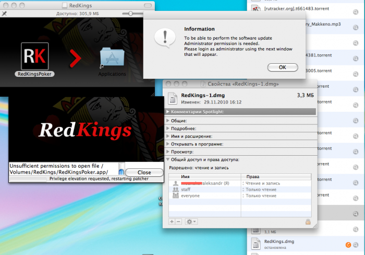Reveal the 3005.torrent download in Finder
Image resolution: width=365 pixels, height=255 pixels.
pos(356,74)
